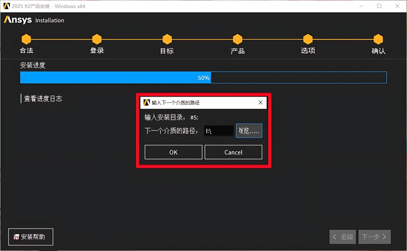Click OK in the media path dialog
The image size is (407, 251).
coord(173,152)
